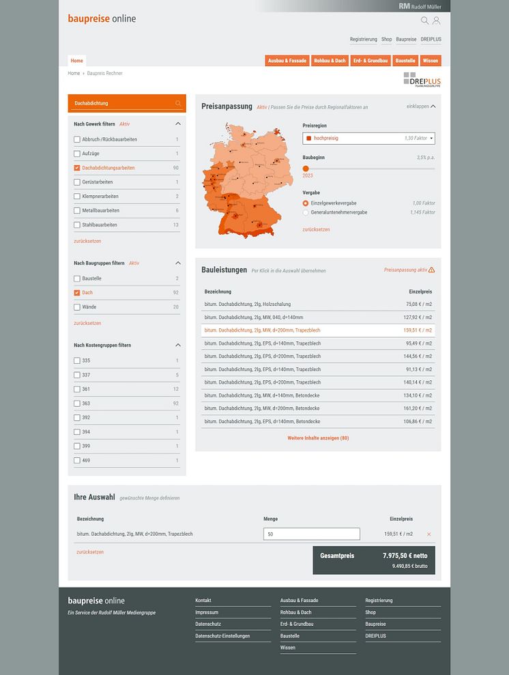The height and width of the screenshot is (675, 509).
Task: Open the Home tab
Action: pyautogui.click(x=76, y=61)
